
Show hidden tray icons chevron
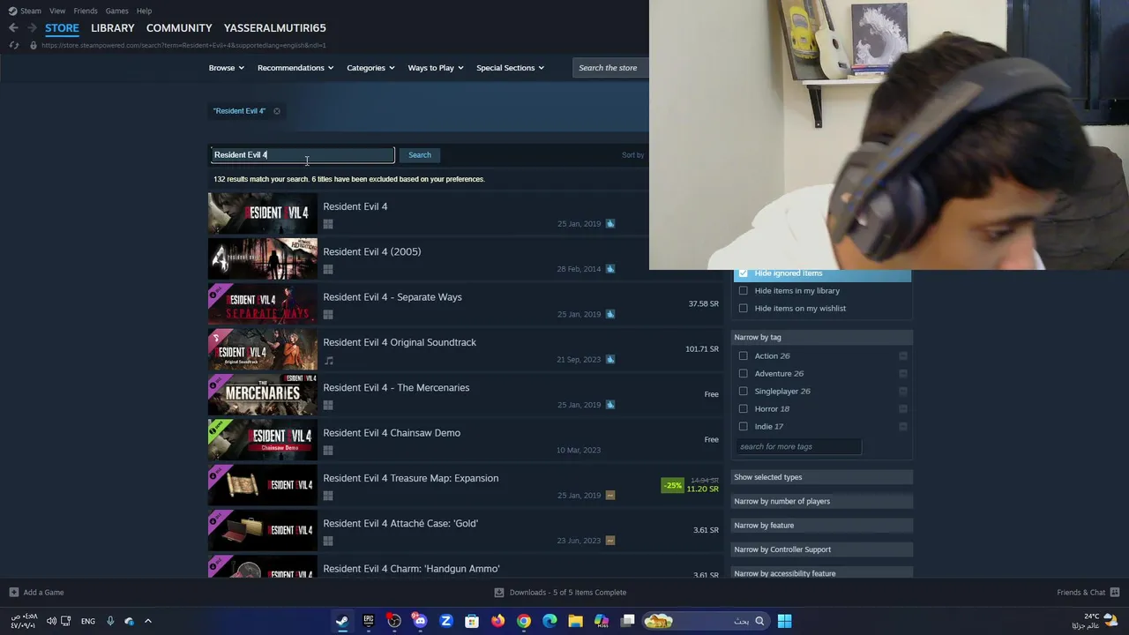(148, 621)
